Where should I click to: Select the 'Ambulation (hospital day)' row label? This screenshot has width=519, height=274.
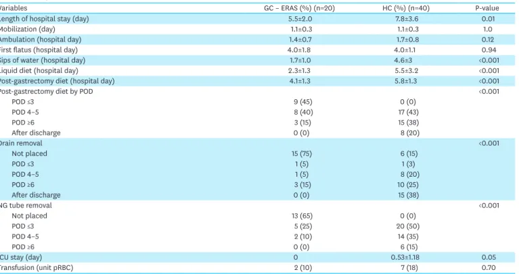(41, 40)
